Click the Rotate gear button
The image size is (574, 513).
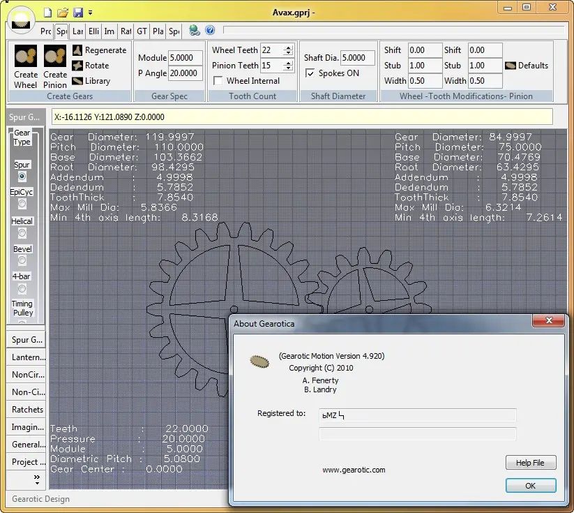pyautogui.click(x=91, y=66)
